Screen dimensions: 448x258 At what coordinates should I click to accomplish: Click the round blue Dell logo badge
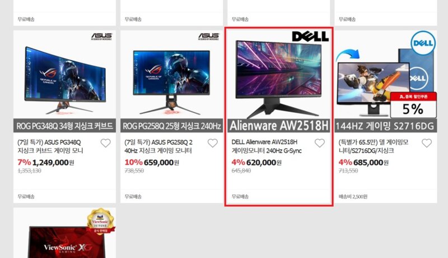click(423, 43)
